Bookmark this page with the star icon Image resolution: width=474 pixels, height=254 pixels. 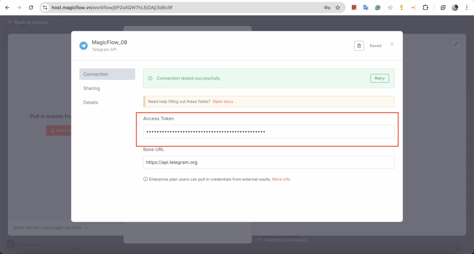(338, 8)
